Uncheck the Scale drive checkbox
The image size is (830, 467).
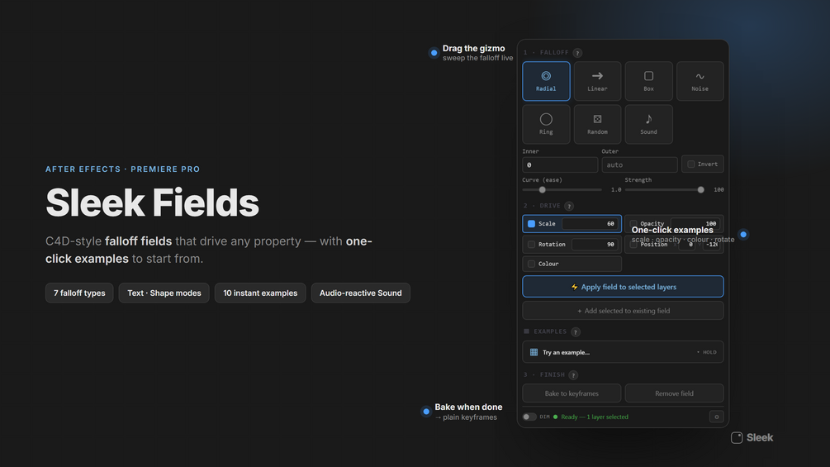(532, 224)
